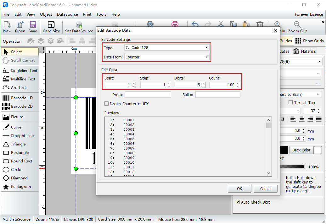
Task: Pick the Barcode 1D tool
Action: [x=20, y=98]
